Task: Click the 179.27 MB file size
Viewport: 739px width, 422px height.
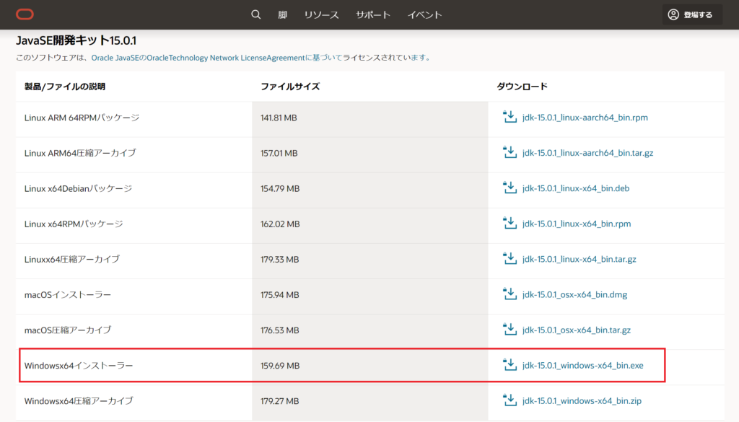Action: (280, 401)
